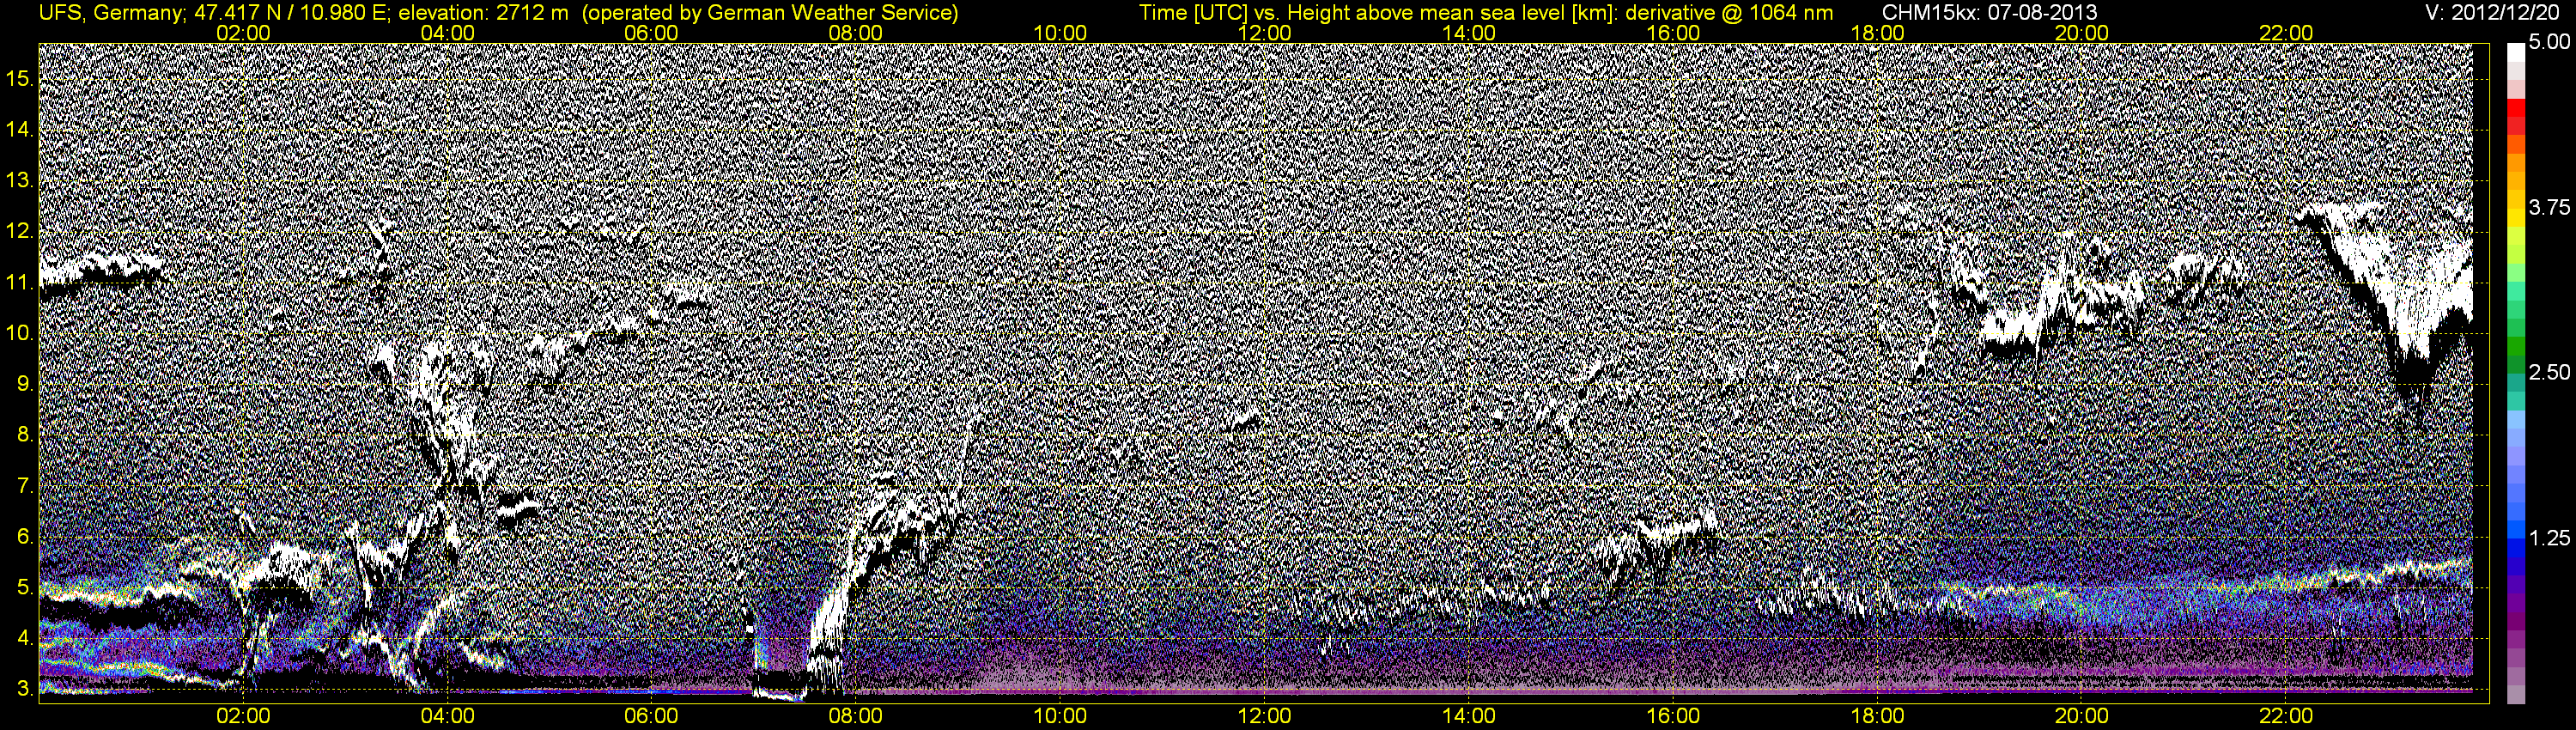2576x730 pixels.
Task: Click the colorbar value 5.00
Action: click(x=2549, y=42)
